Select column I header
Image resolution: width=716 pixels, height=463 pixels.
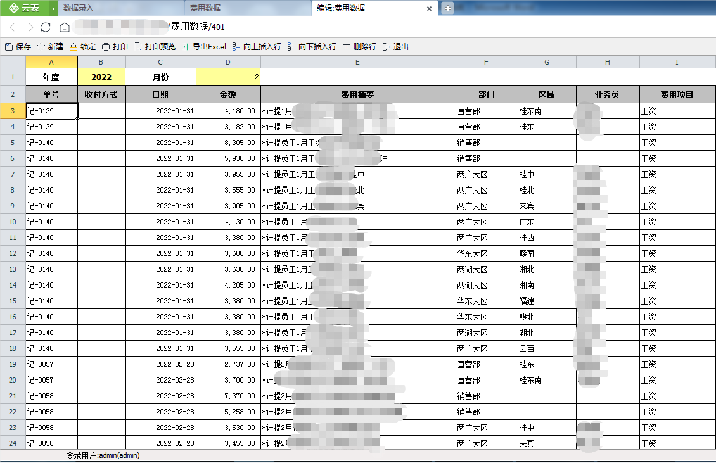(677, 62)
